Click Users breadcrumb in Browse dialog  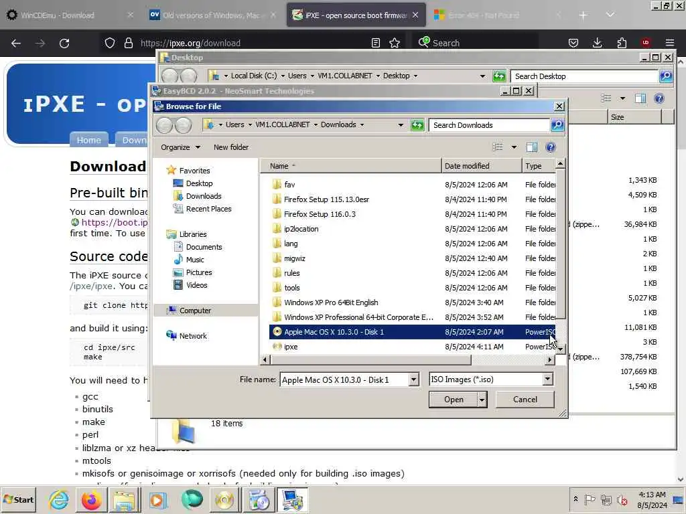(235, 124)
